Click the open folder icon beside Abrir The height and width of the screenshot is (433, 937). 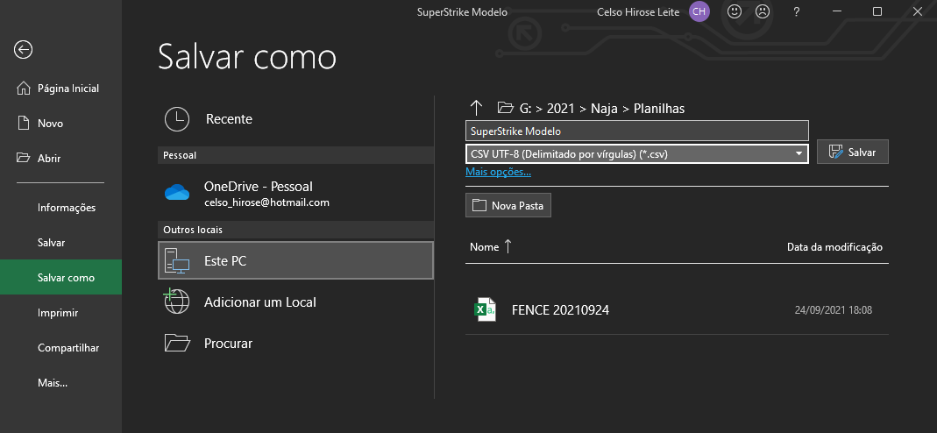24,158
